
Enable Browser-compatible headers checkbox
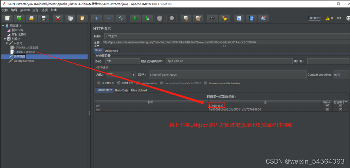(206, 83)
